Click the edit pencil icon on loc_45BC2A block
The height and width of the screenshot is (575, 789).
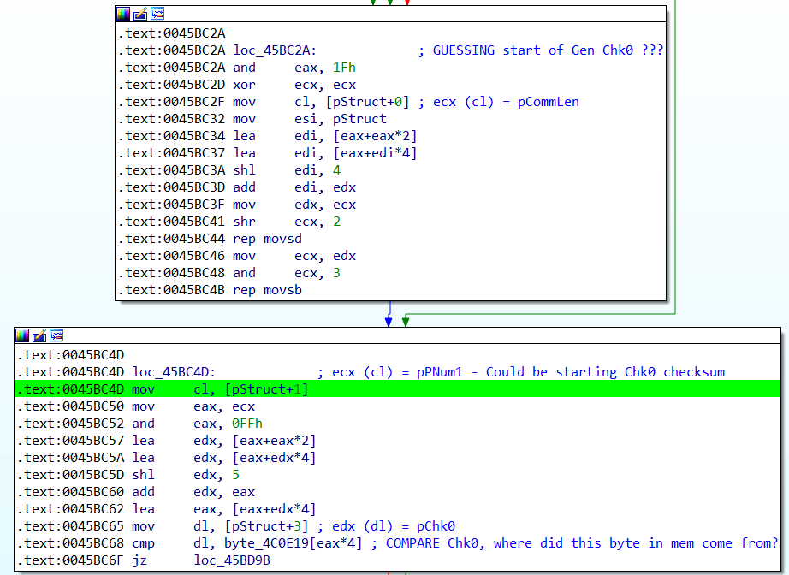pos(140,14)
